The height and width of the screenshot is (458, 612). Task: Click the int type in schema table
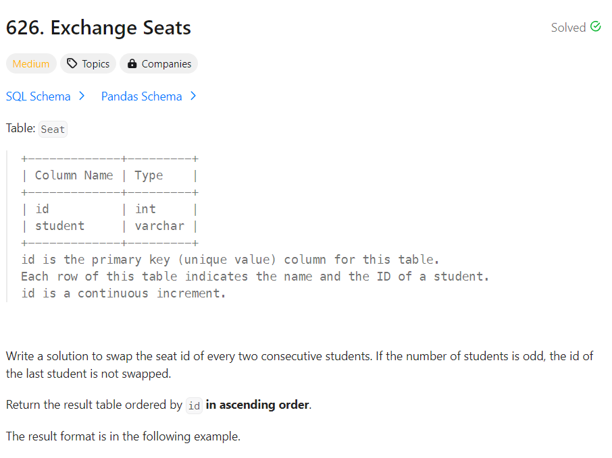click(145, 209)
